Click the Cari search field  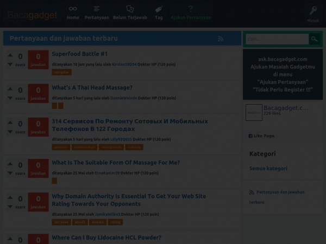(x=277, y=39)
